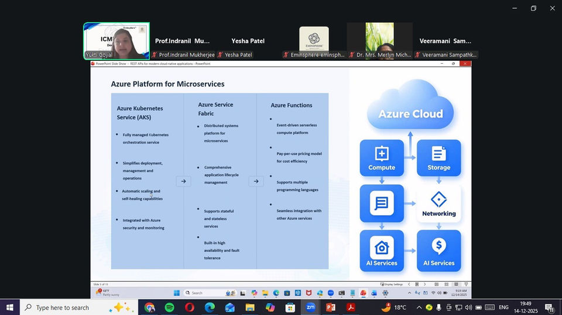Open Zoom from local taskbar
Image resolution: width=562 pixels, height=315 pixels.
[x=310, y=307]
